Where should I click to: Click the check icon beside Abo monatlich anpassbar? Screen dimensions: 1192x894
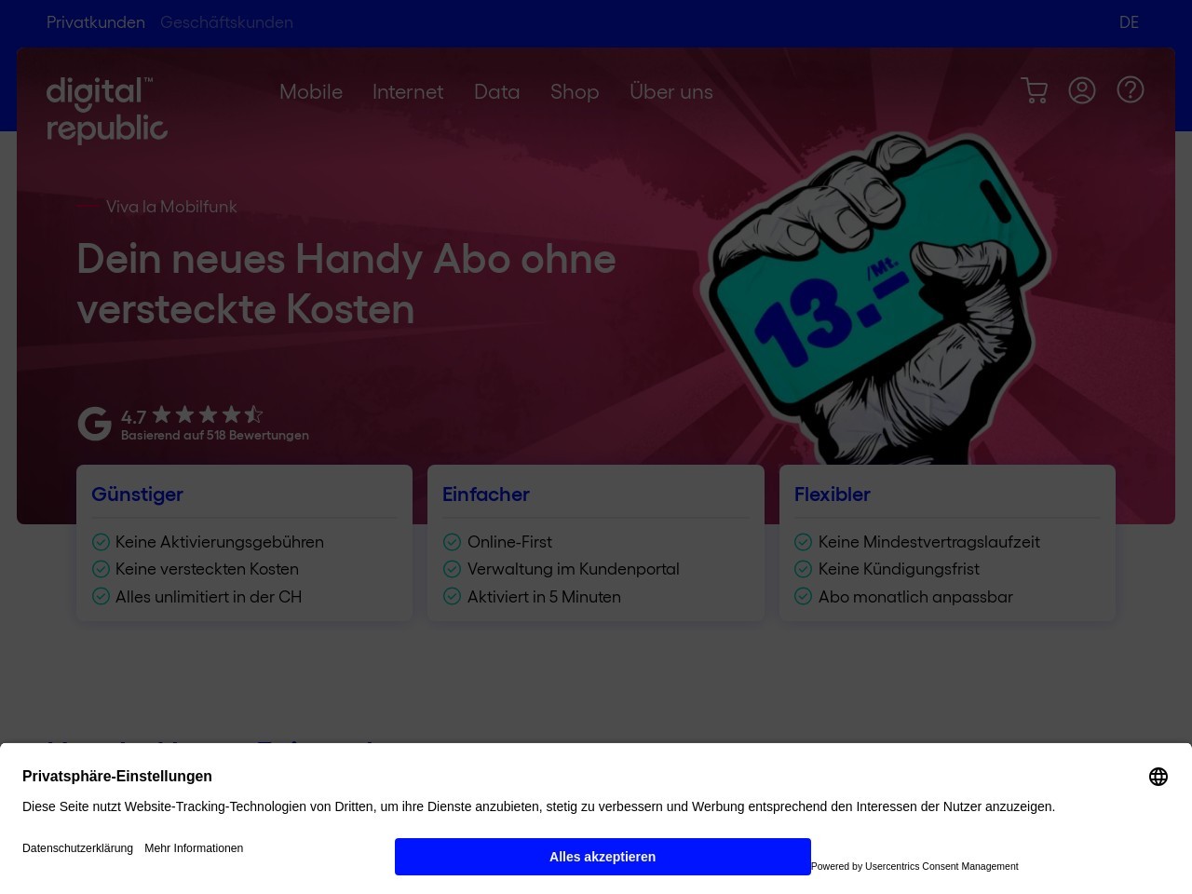[803, 596]
